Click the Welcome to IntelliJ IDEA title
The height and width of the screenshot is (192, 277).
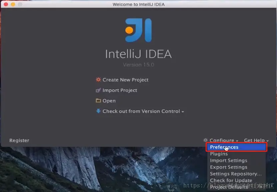point(139,4)
